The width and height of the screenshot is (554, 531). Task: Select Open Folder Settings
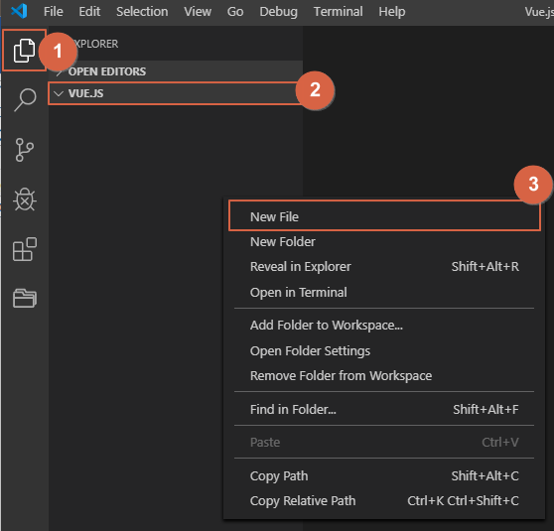pos(384,350)
